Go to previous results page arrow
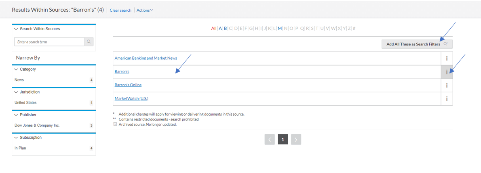Viewport: 481px width, 173px height. pos(269,139)
